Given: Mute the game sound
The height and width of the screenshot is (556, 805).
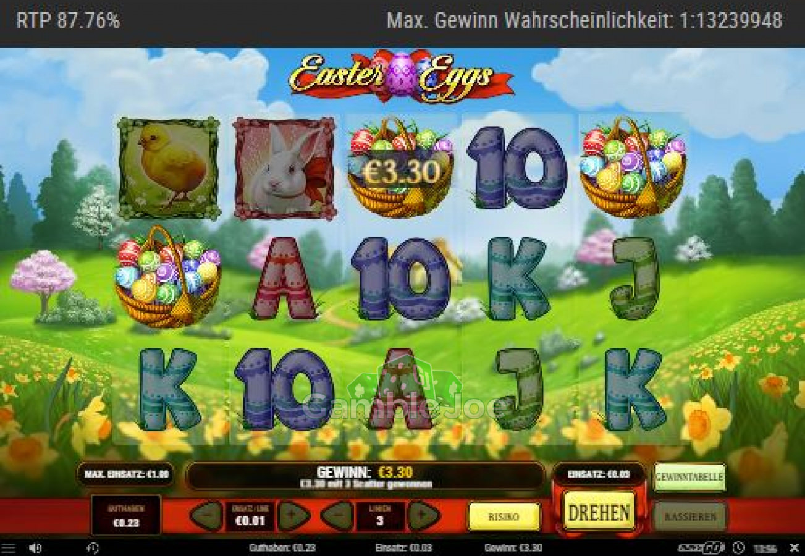Looking at the screenshot, I should tap(35, 547).
